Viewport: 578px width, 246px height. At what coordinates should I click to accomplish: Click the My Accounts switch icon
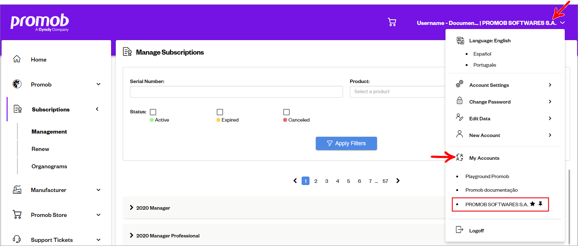(x=460, y=157)
